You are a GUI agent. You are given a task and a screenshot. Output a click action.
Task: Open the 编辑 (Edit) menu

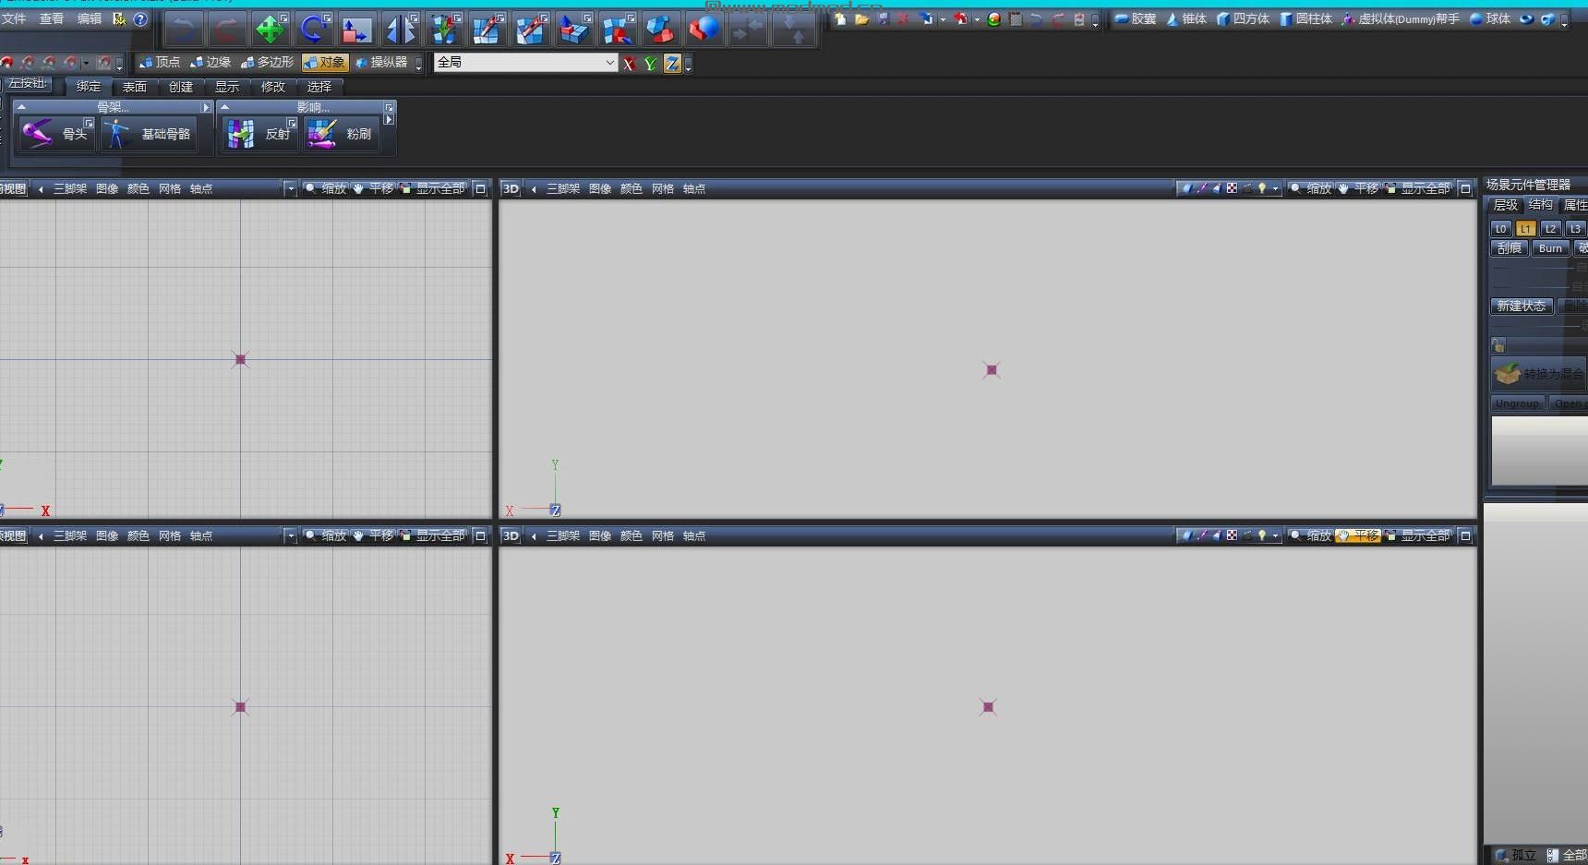90,18
